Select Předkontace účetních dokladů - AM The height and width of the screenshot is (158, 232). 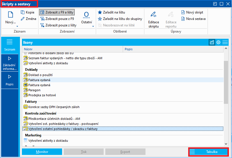pos(123,119)
